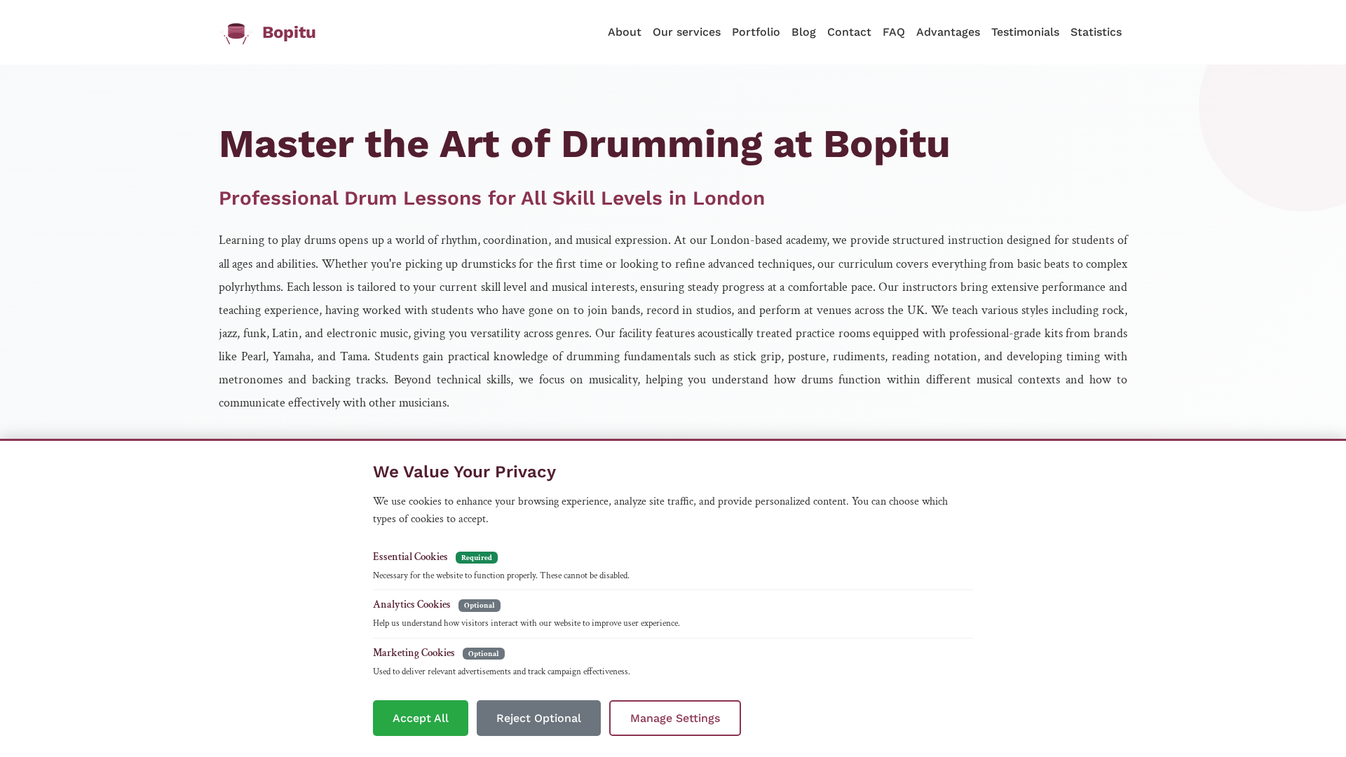Click the We Value Your Privacy title
The image size is (1346, 757).
point(464,472)
